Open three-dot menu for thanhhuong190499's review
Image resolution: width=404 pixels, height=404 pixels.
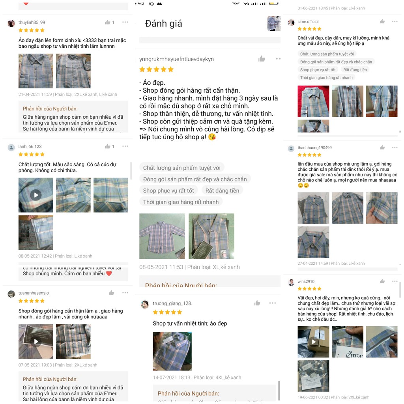(x=395, y=148)
